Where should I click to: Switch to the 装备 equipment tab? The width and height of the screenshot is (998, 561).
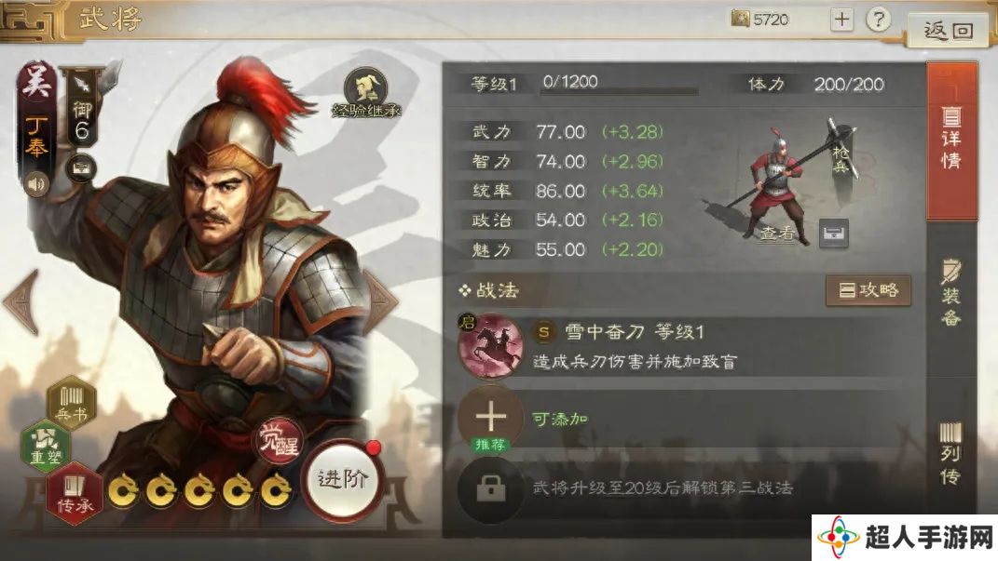click(x=950, y=293)
